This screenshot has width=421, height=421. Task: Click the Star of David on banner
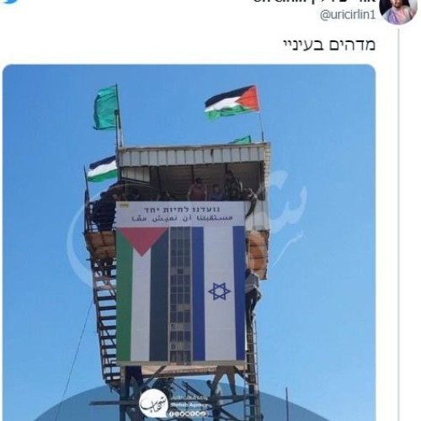[x=220, y=291]
